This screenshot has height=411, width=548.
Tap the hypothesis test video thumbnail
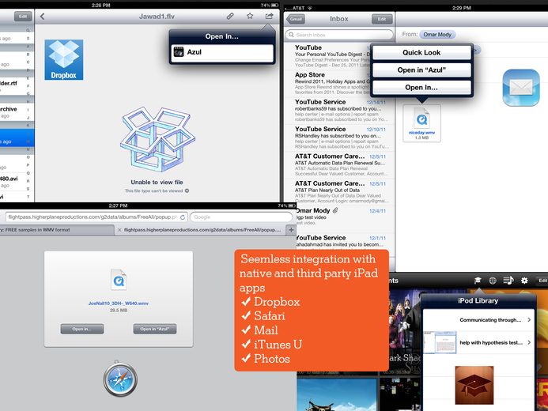440,342
